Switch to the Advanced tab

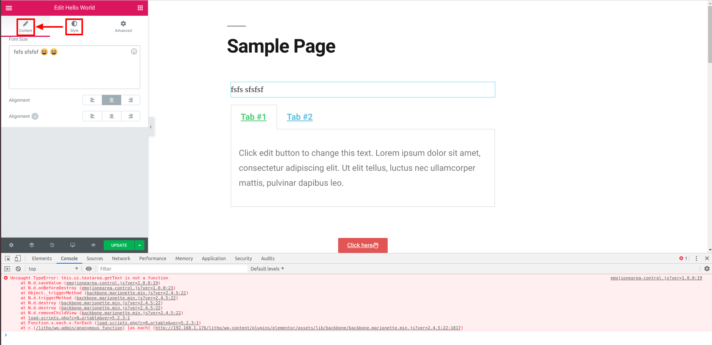[123, 26]
